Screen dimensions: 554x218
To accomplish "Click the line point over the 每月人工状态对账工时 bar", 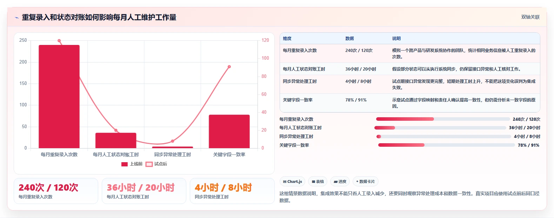I will coord(116,130).
